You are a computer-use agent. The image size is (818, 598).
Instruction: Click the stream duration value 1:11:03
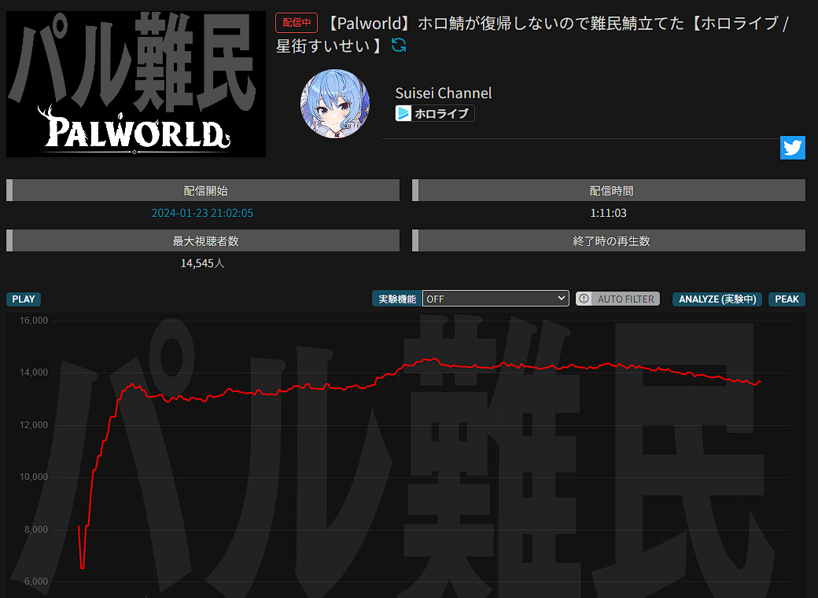pos(608,213)
